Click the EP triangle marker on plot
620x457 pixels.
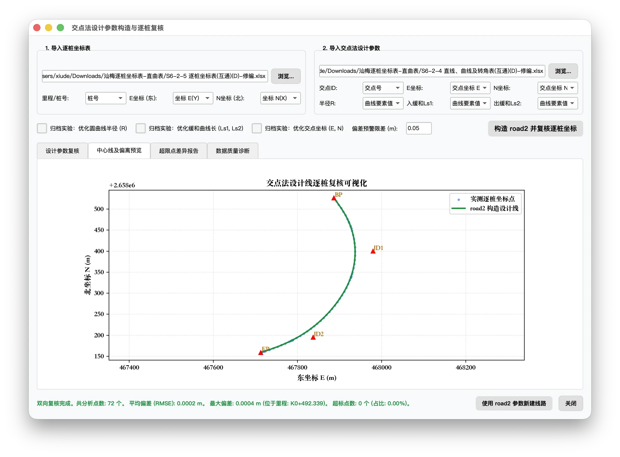coord(261,352)
